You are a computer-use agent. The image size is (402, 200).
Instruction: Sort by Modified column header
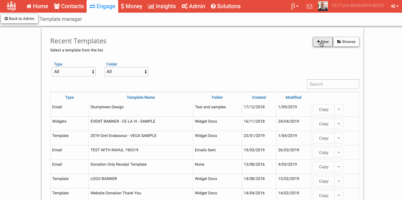293,97
